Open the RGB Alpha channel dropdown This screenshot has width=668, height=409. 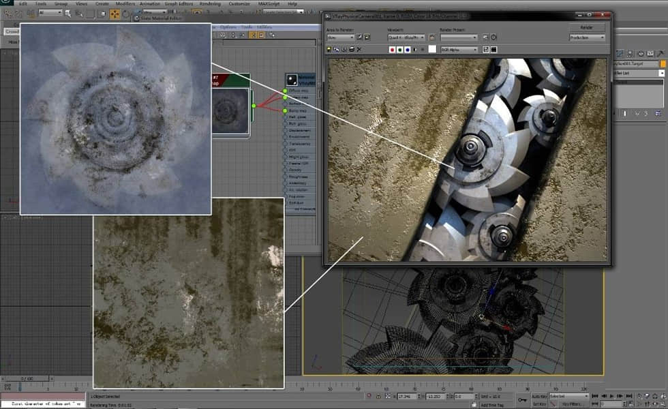[459, 50]
